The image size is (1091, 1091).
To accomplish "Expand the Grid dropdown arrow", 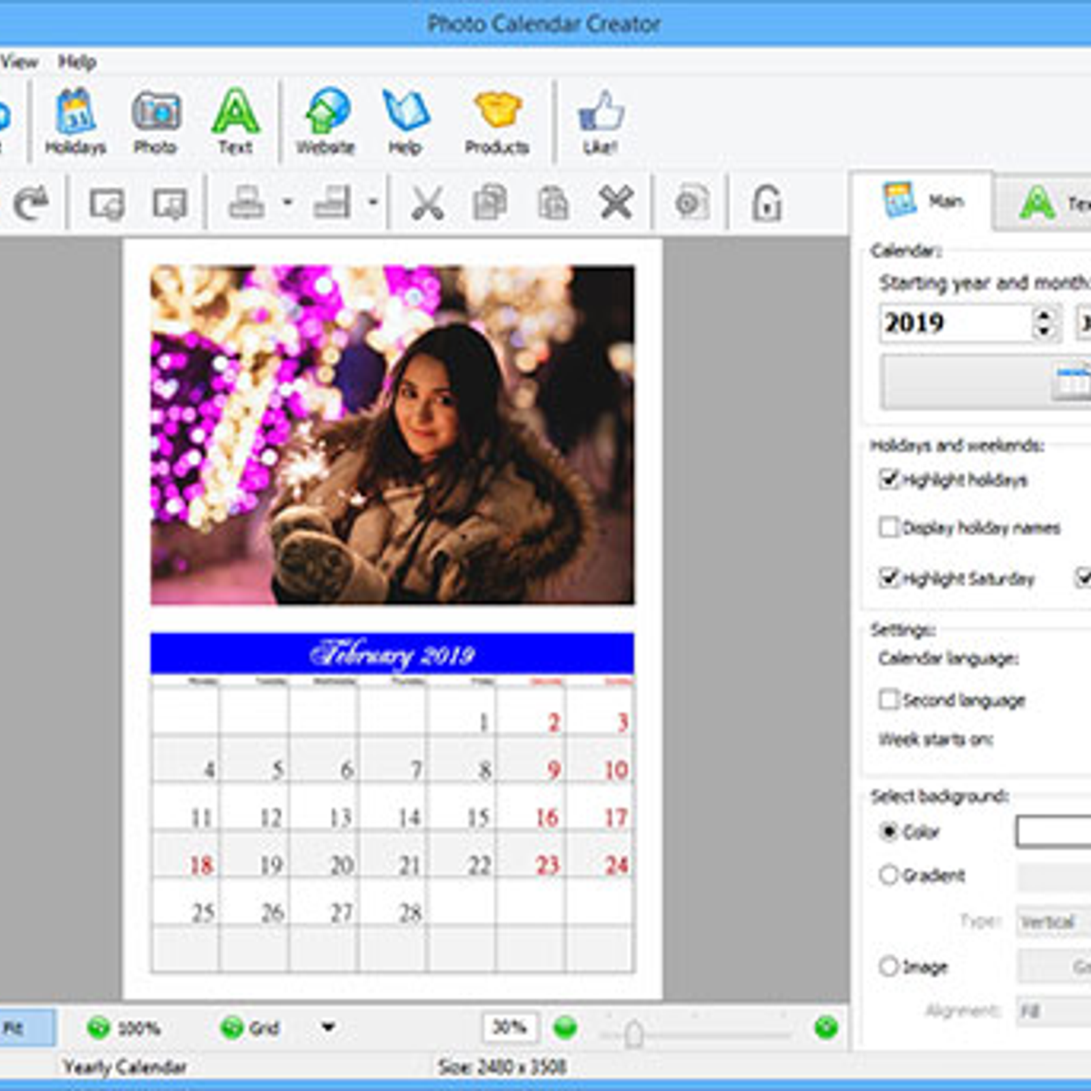I will point(328,1027).
